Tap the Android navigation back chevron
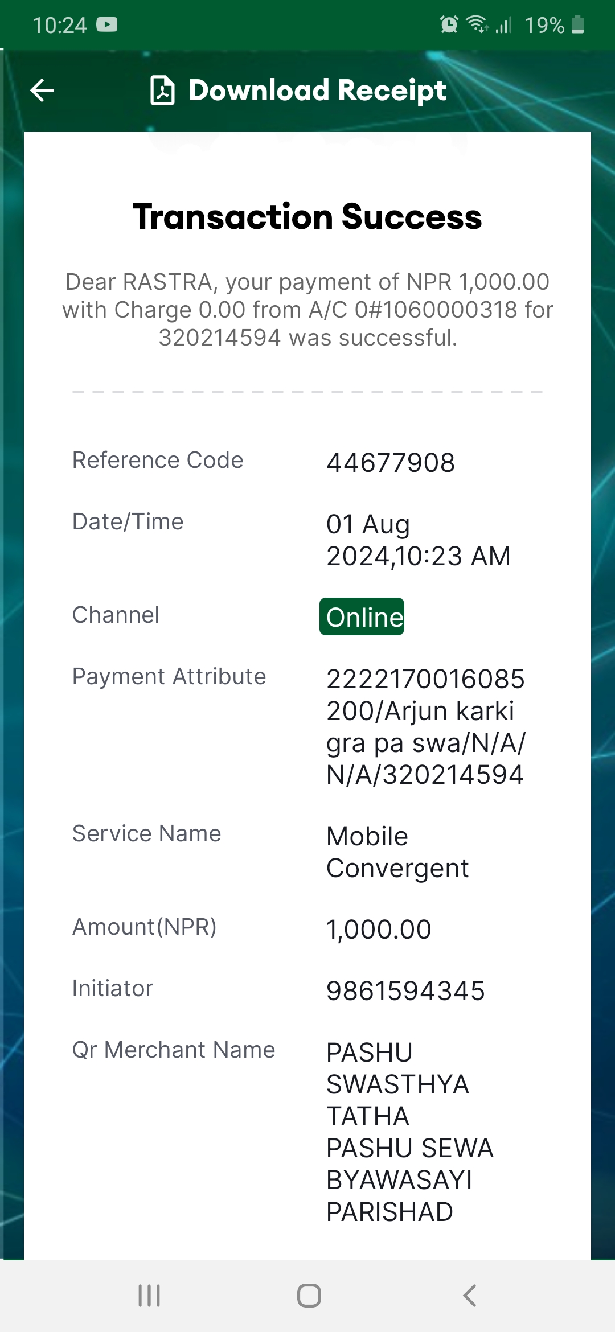Image resolution: width=615 pixels, height=1332 pixels. (469, 1296)
